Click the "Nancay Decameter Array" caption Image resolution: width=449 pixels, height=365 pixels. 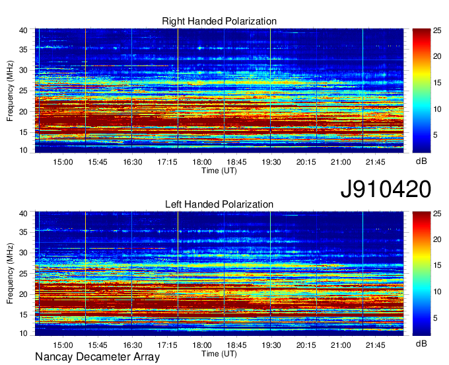pyautogui.click(x=97, y=357)
